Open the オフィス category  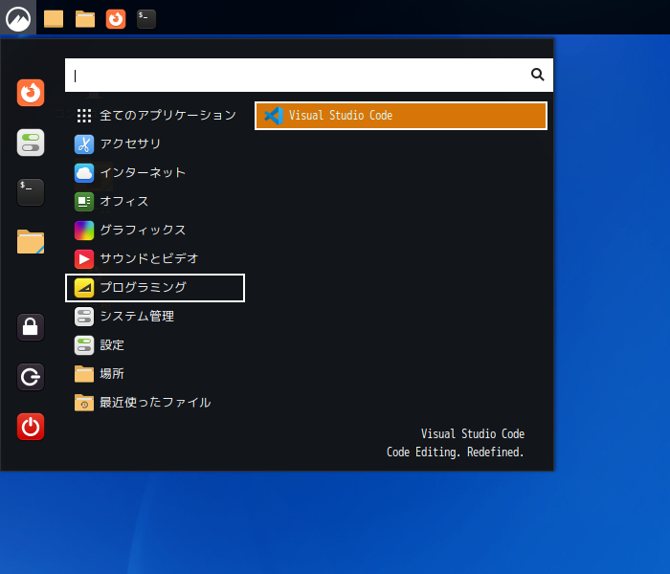tap(155, 202)
